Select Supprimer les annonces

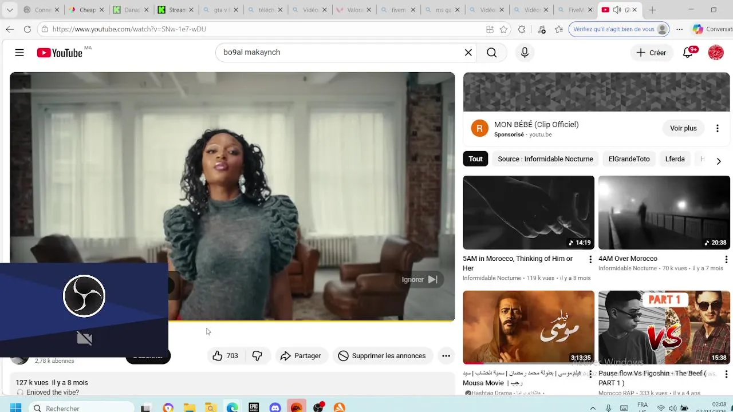pyautogui.click(x=382, y=356)
